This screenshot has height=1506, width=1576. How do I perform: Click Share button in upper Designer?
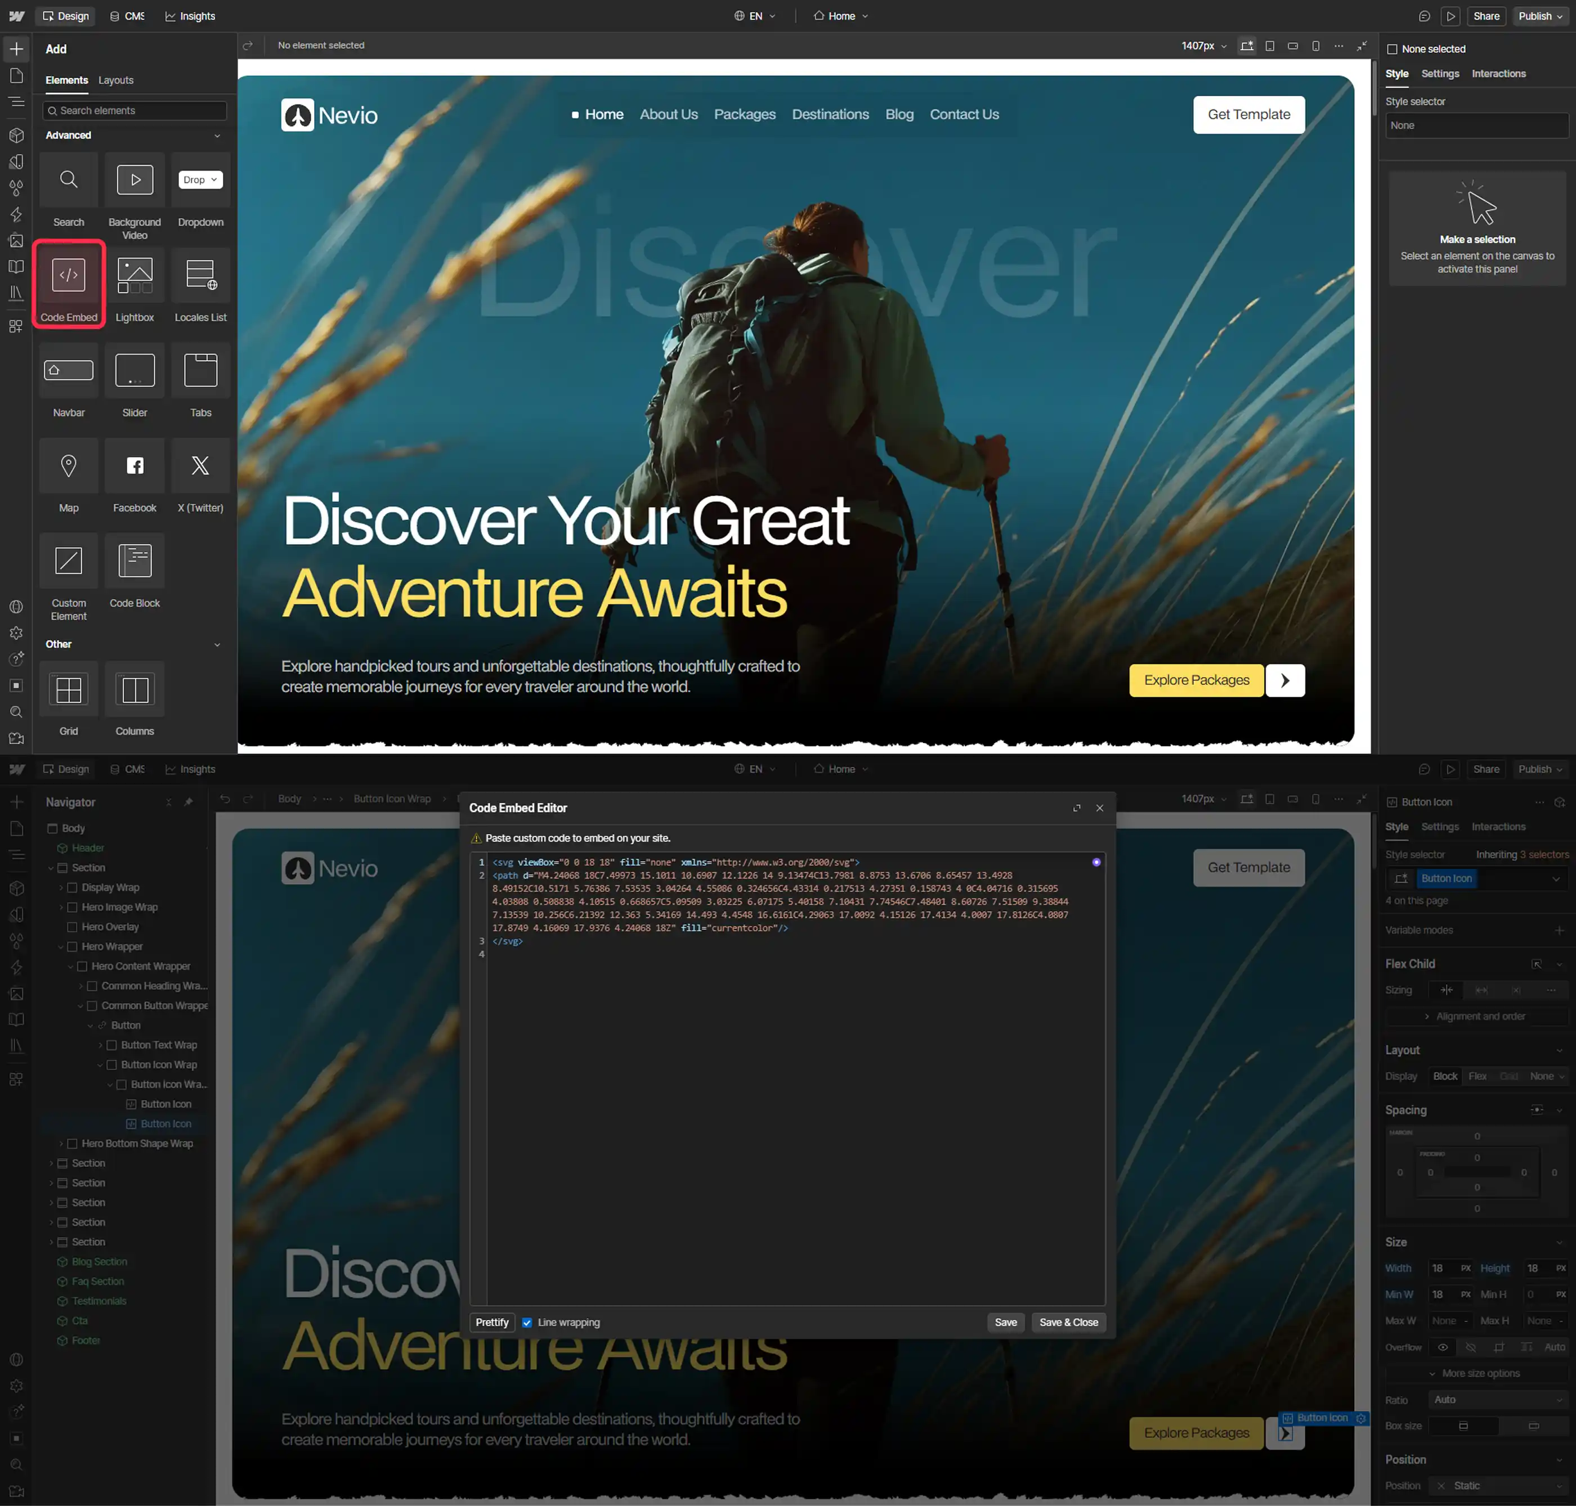coord(1486,16)
